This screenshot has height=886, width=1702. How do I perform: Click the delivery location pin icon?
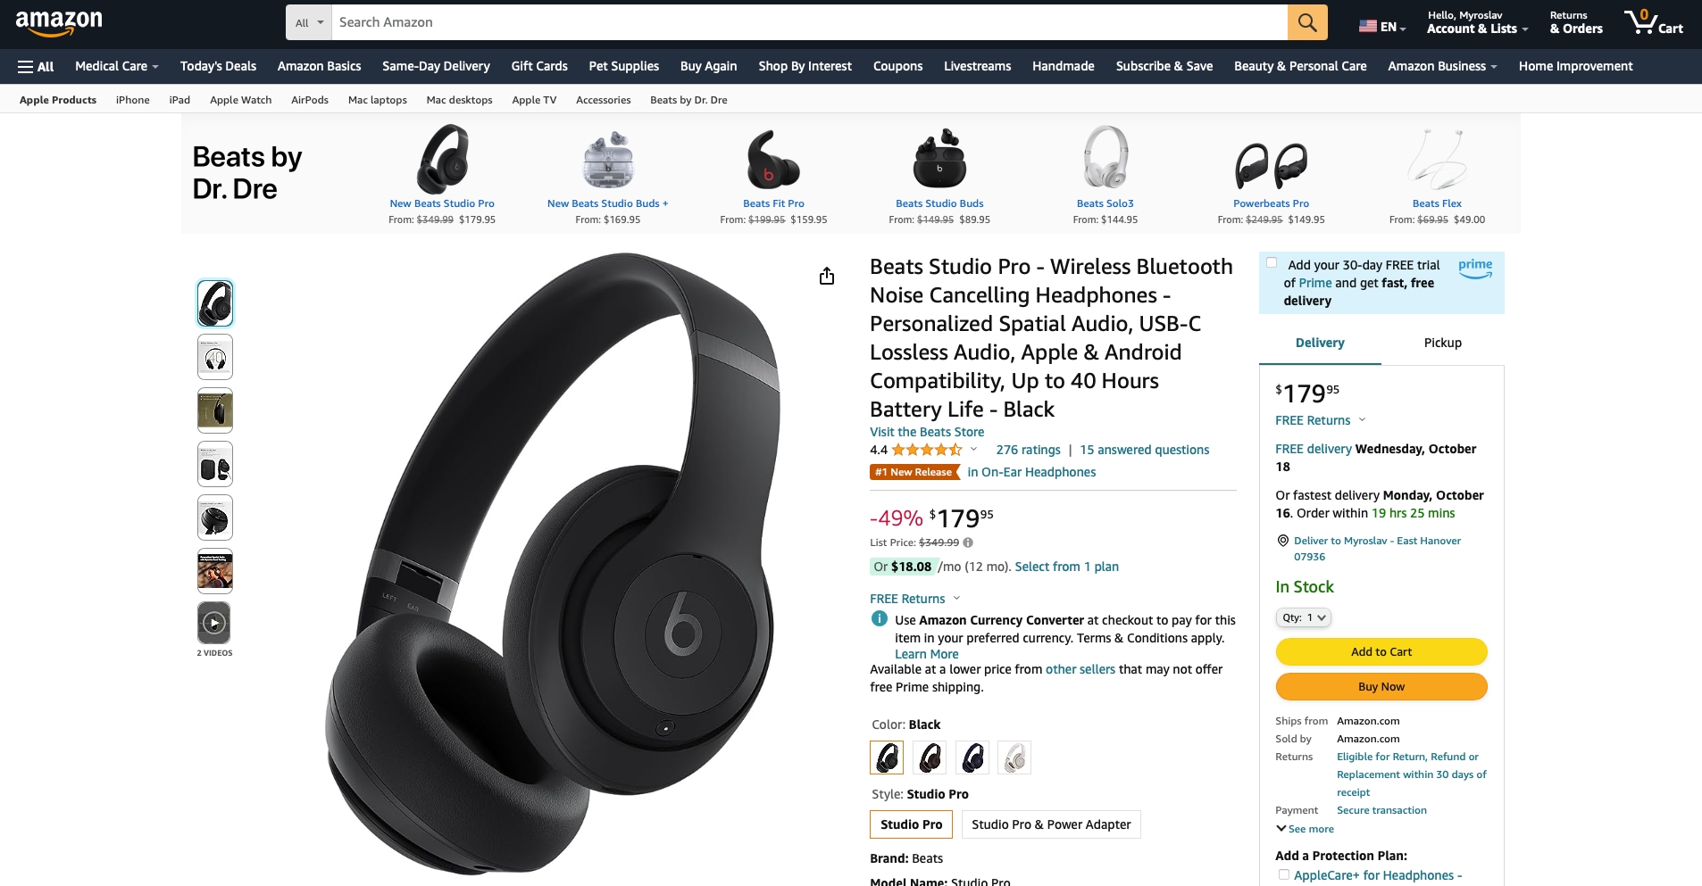[x=1282, y=541]
